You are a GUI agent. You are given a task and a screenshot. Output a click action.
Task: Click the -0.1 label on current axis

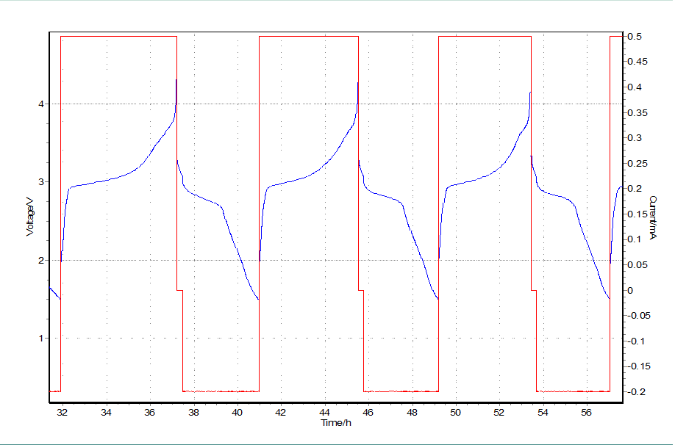635,341
